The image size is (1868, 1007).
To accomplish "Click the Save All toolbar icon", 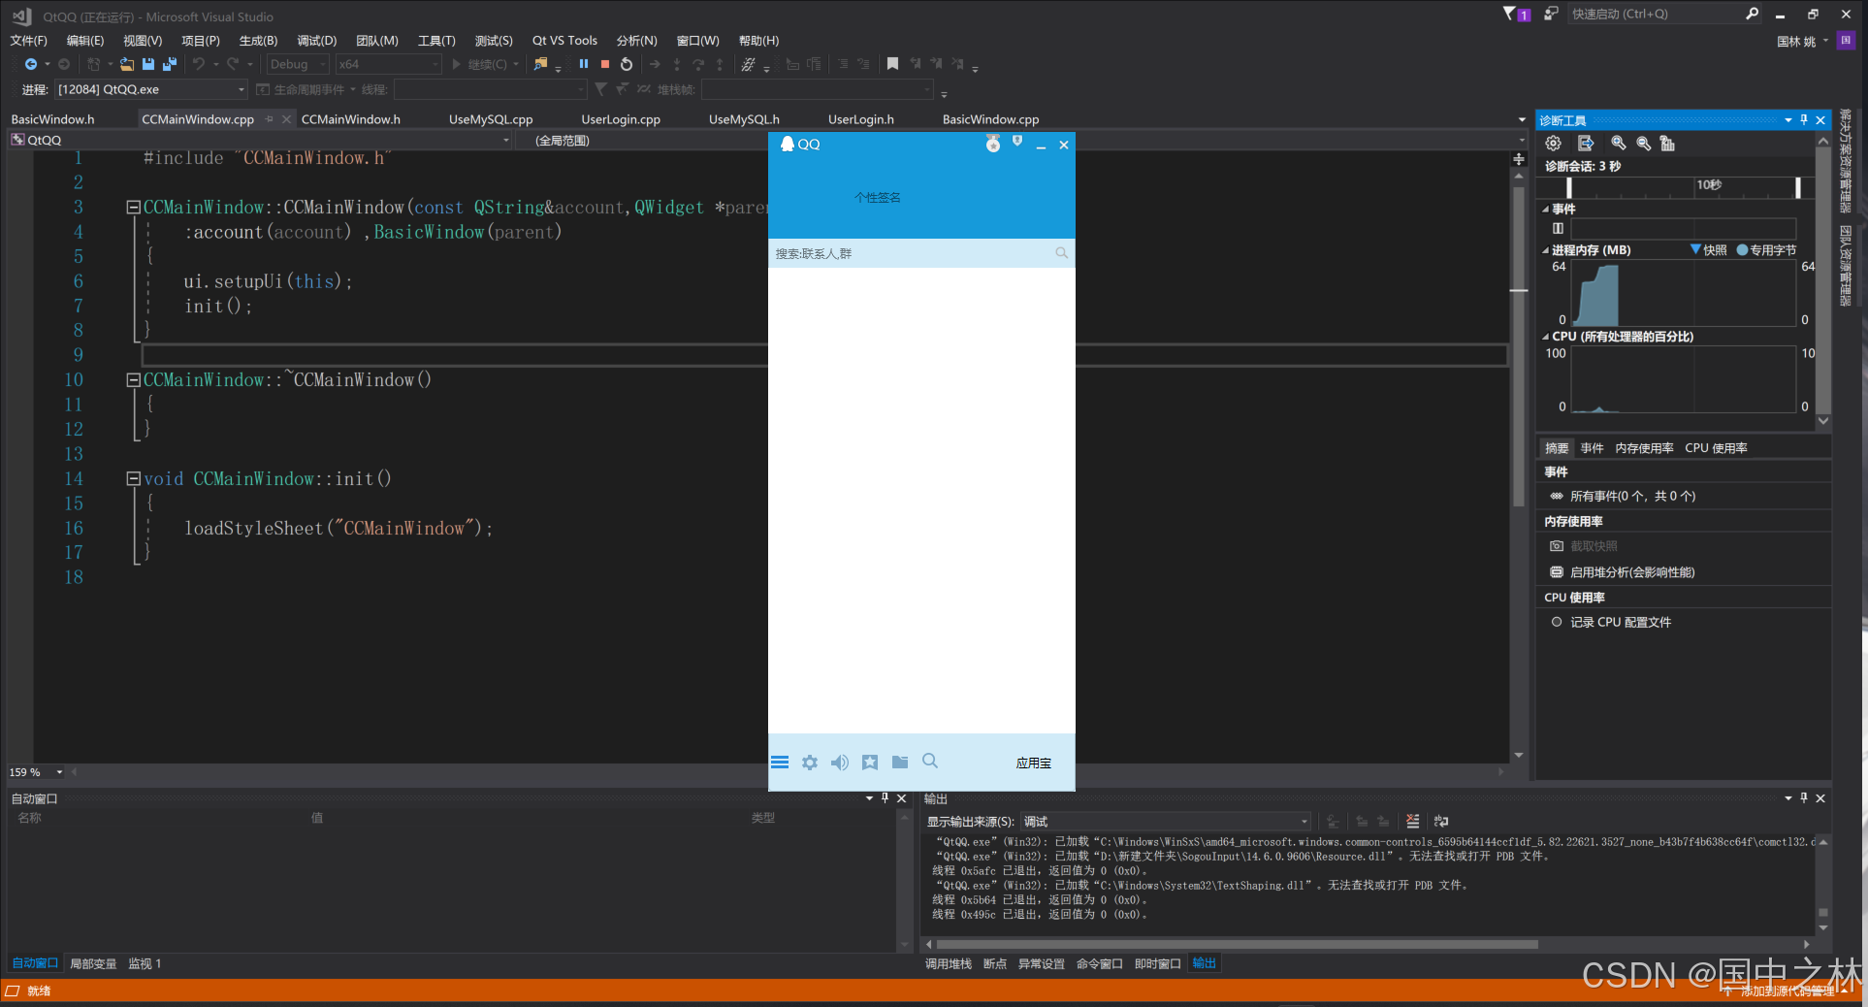I will coord(170,64).
